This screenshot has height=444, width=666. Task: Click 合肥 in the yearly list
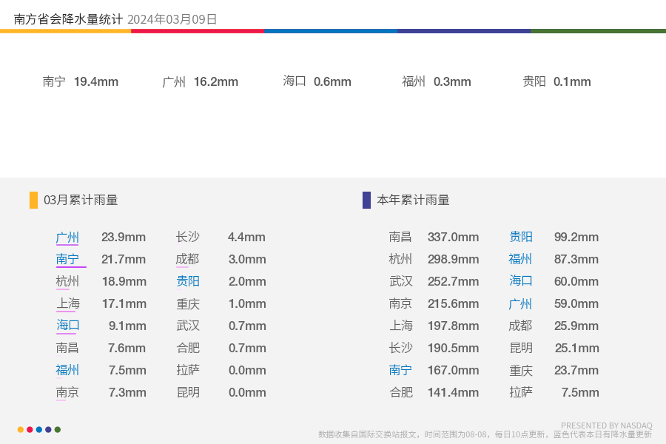(401, 392)
